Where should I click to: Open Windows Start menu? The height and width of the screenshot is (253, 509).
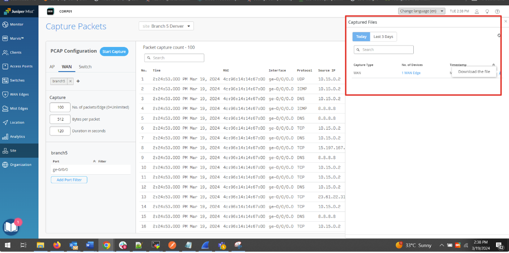coord(7,245)
